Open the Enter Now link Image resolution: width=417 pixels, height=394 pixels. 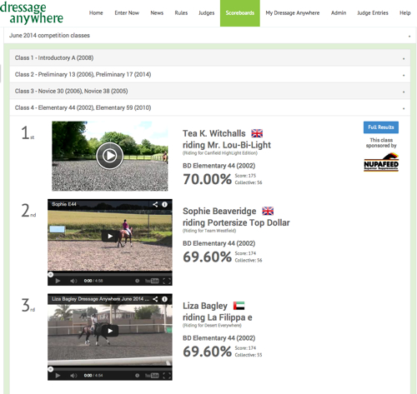pos(127,13)
